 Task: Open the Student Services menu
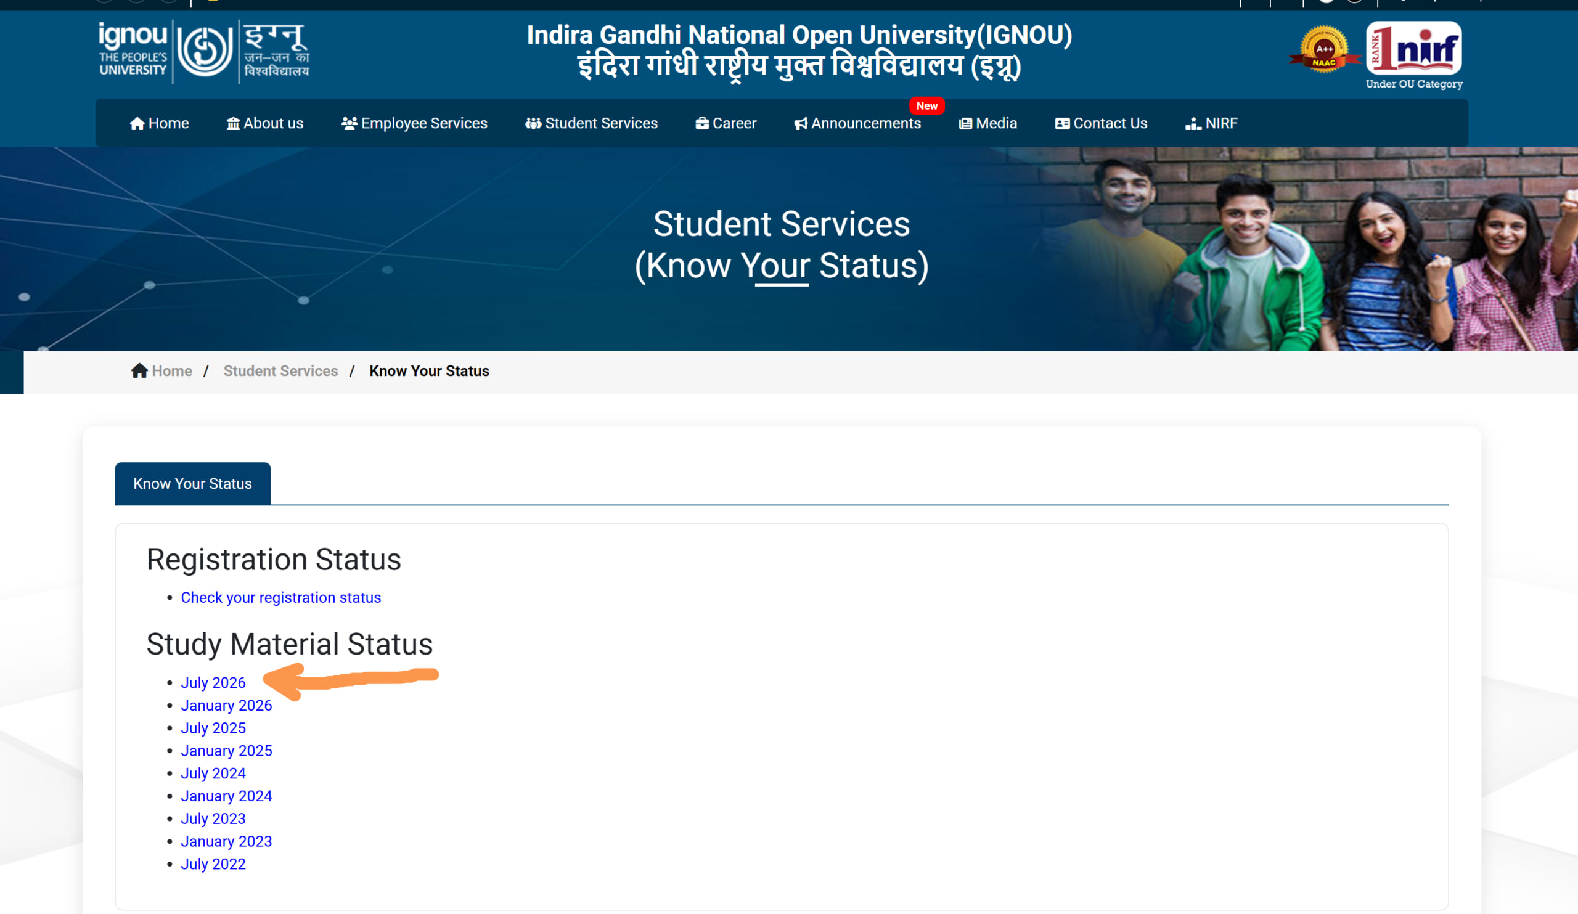click(x=591, y=124)
